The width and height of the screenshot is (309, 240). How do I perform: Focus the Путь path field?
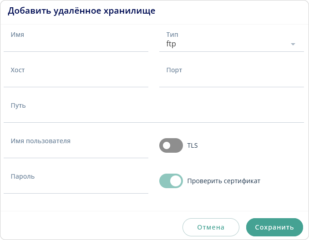click(153, 114)
